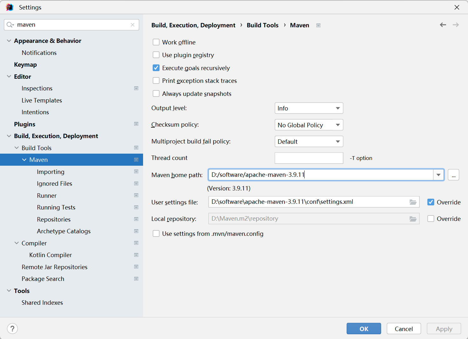Viewport: 468px width, 339px height.
Task: Open the Checksum policy dropdown
Action: click(309, 125)
